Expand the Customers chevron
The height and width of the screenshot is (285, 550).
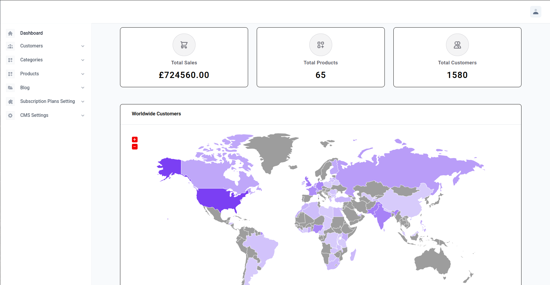tap(83, 46)
